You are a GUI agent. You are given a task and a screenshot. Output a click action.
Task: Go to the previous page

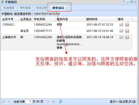click(9, 101)
